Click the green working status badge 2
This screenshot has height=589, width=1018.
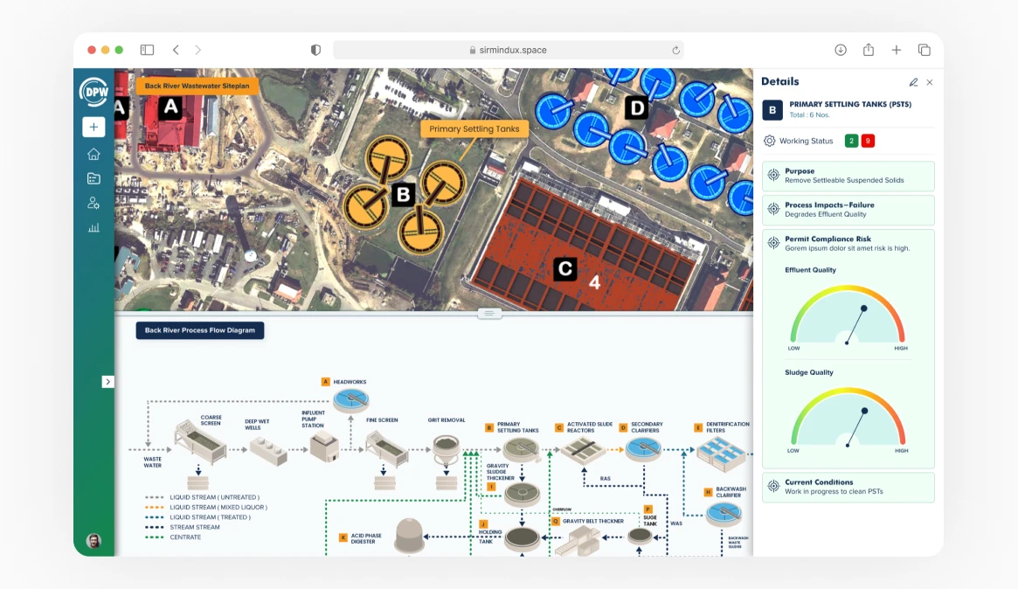[x=851, y=141]
